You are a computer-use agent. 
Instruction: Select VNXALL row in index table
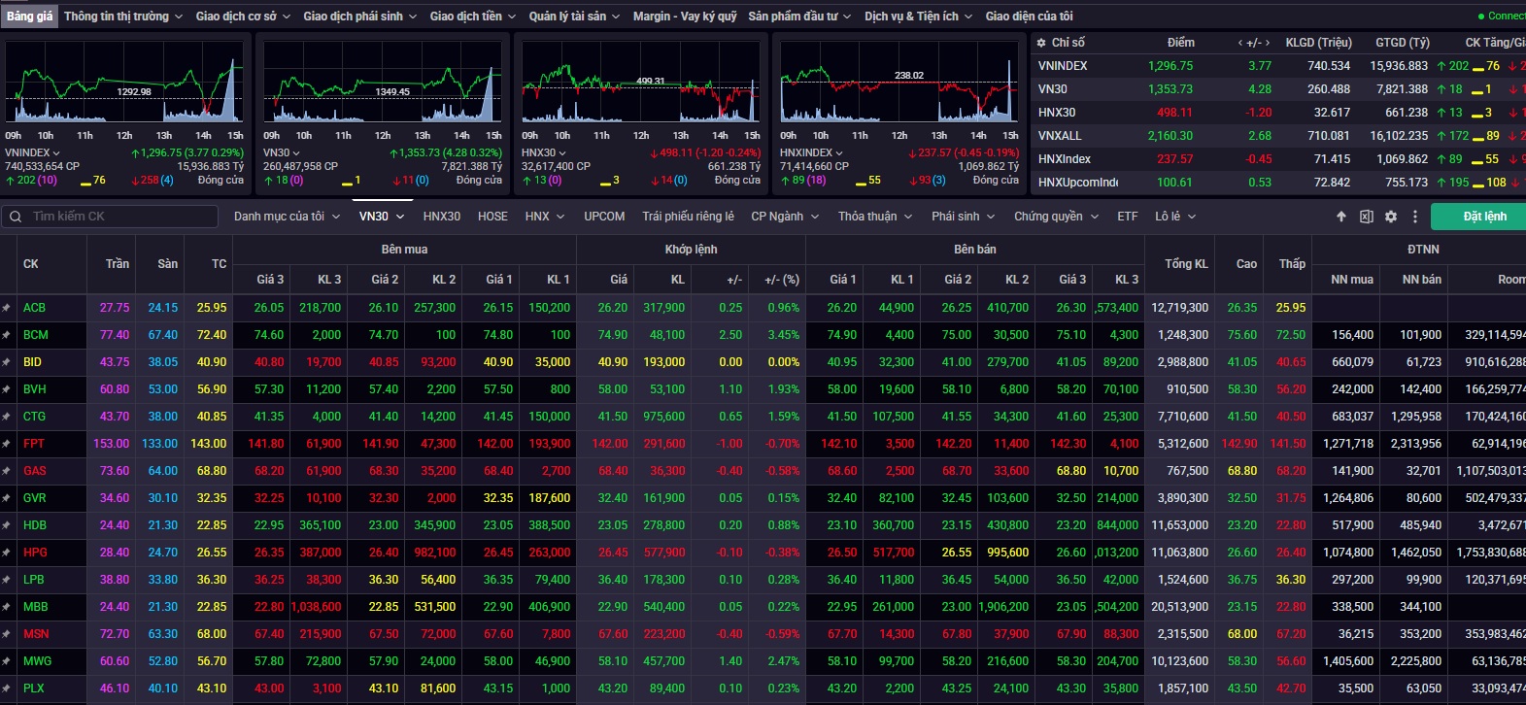point(1278,136)
